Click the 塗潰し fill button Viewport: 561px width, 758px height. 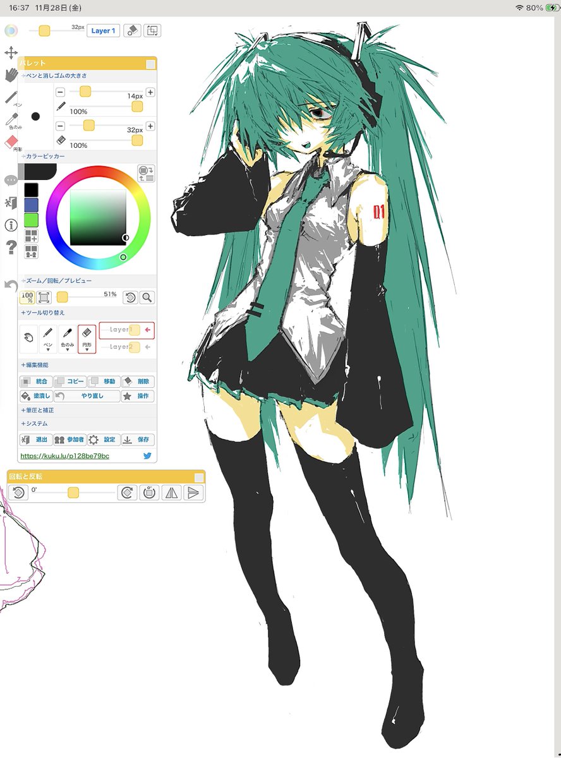pyautogui.click(x=36, y=396)
